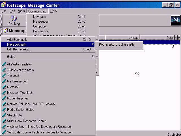181x136 pixels.
Task: Click bookmark icon beside Children of the Atom
Action: (x=4, y=70)
